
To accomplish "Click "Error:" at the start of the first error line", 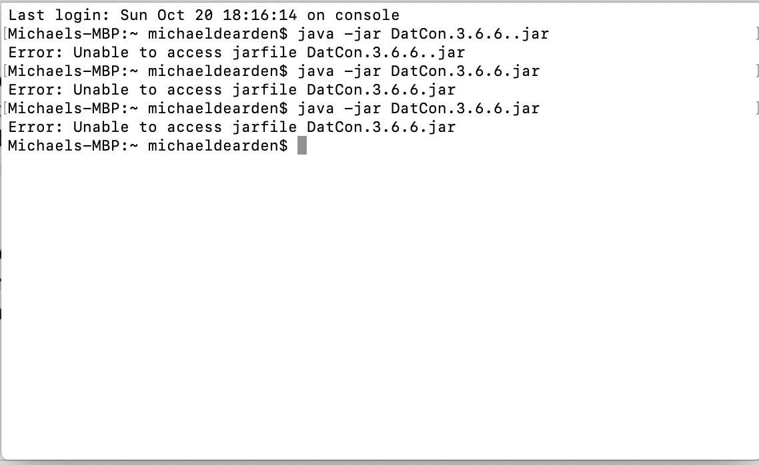I will point(36,52).
